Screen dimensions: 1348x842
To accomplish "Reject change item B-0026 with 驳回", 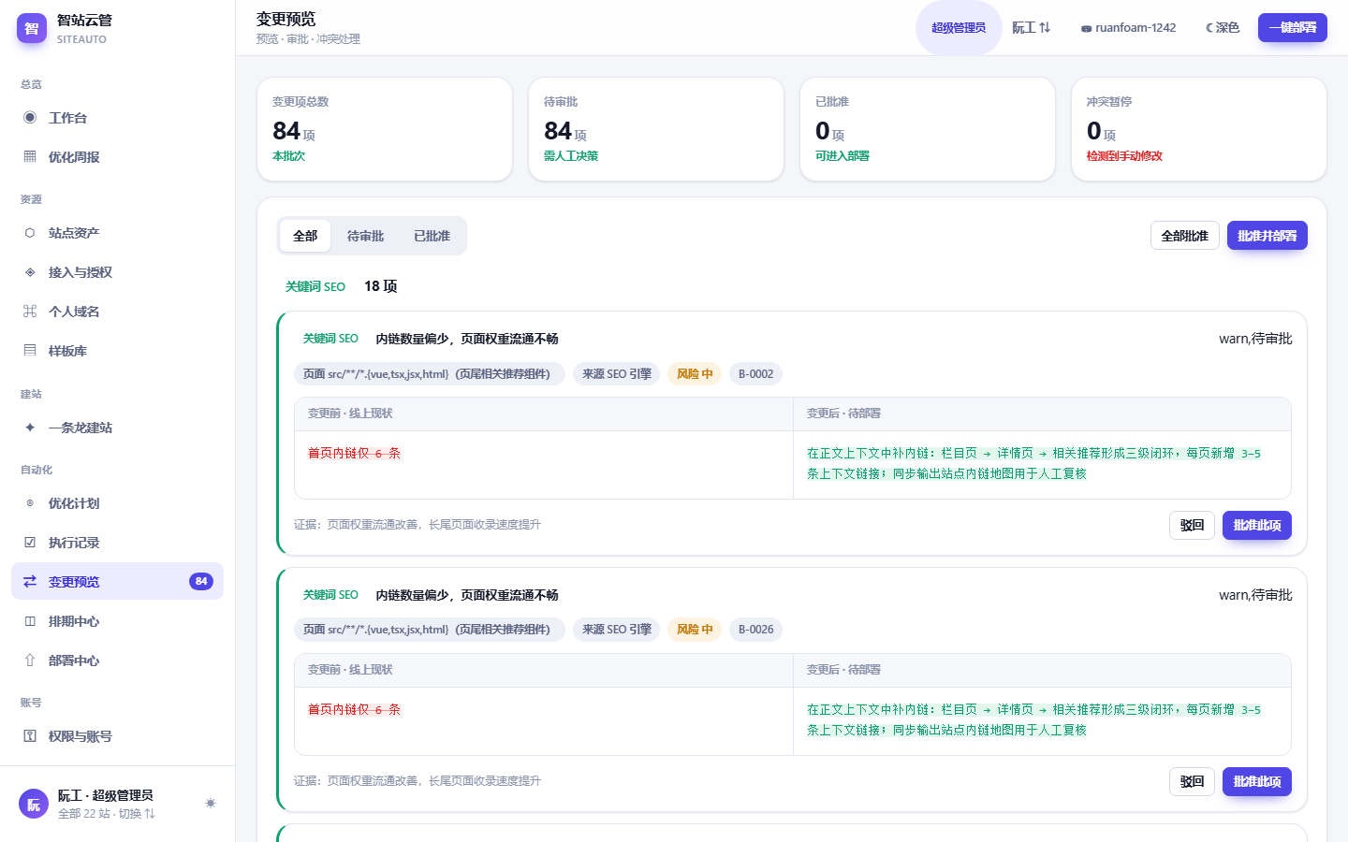I will (1192, 781).
